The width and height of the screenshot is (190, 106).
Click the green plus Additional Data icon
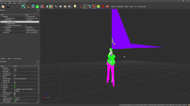[15, 100]
